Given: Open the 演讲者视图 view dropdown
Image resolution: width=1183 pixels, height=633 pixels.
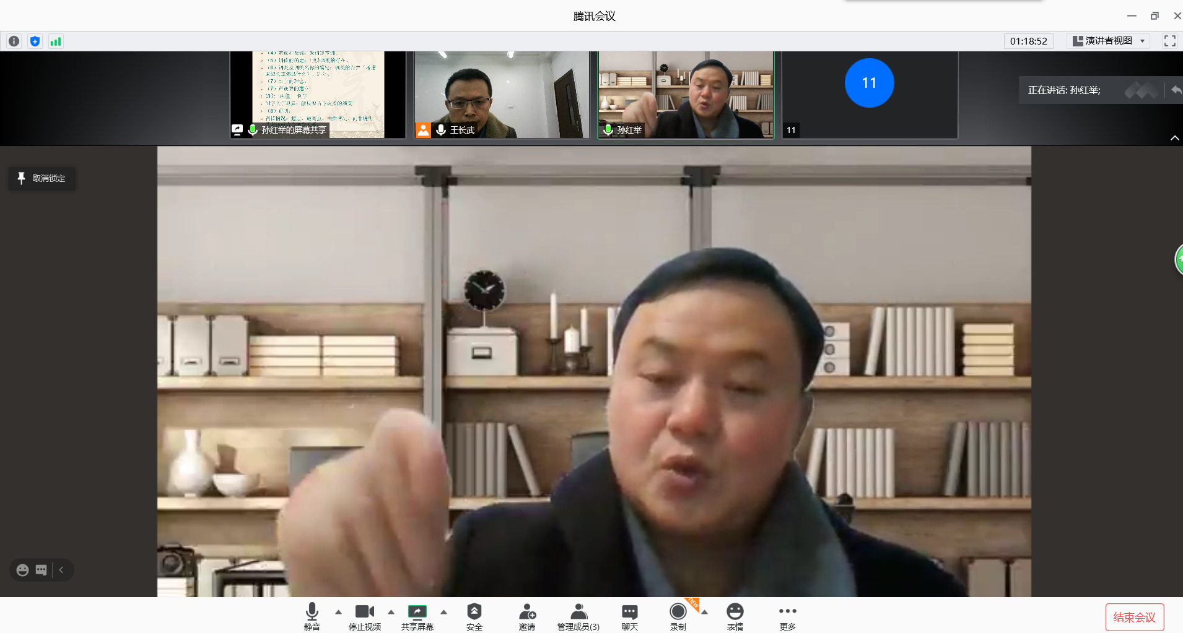Looking at the screenshot, I should pyautogui.click(x=1109, y=41).
